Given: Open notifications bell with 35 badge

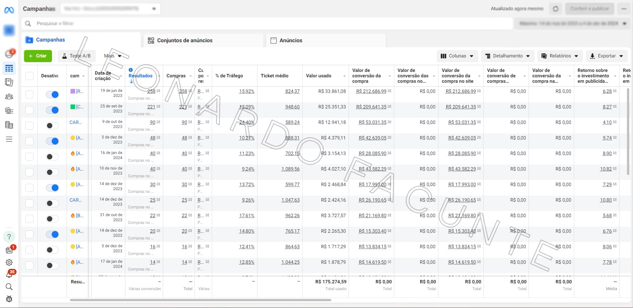Looking at the screenshot, I should click(x=9, y=275).
